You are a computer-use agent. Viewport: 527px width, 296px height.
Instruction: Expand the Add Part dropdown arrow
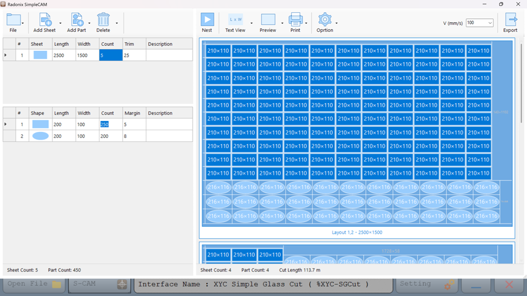coord(89,23)
